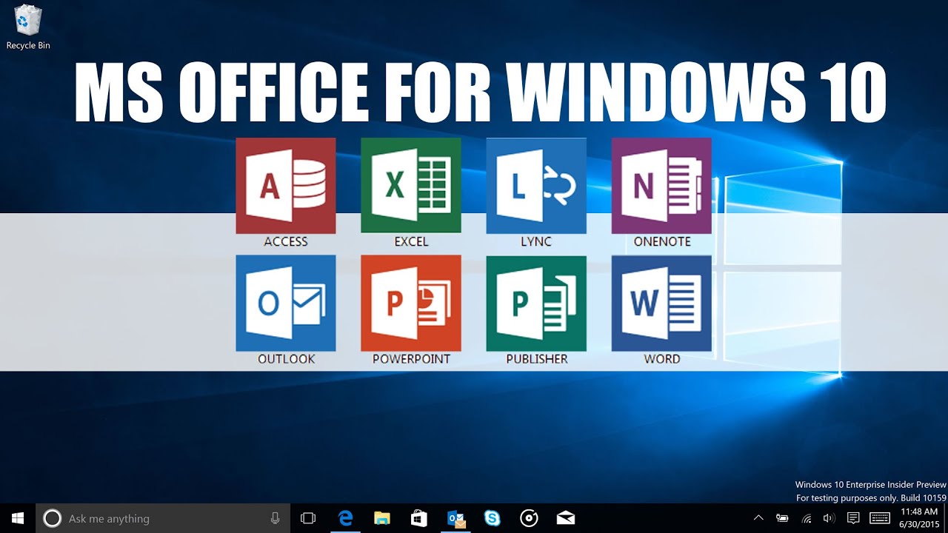Open the Recycle Bin desktop icon
Screen dimensions: 948x533
point(28,27)
